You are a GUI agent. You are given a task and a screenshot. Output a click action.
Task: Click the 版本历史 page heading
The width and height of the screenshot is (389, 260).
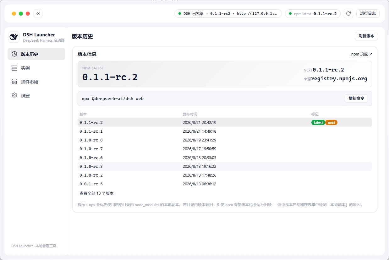click(82, 36)
